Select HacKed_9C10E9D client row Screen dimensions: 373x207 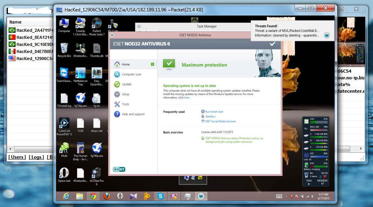pyautogui.click(x=31, y=44)
